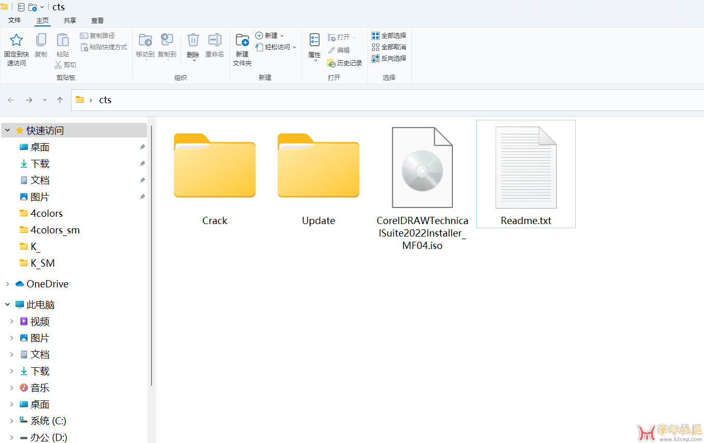This screenshot has height=443, width=704.
Task: Click the Rename (重命名) icon
Action: point(215,40)
